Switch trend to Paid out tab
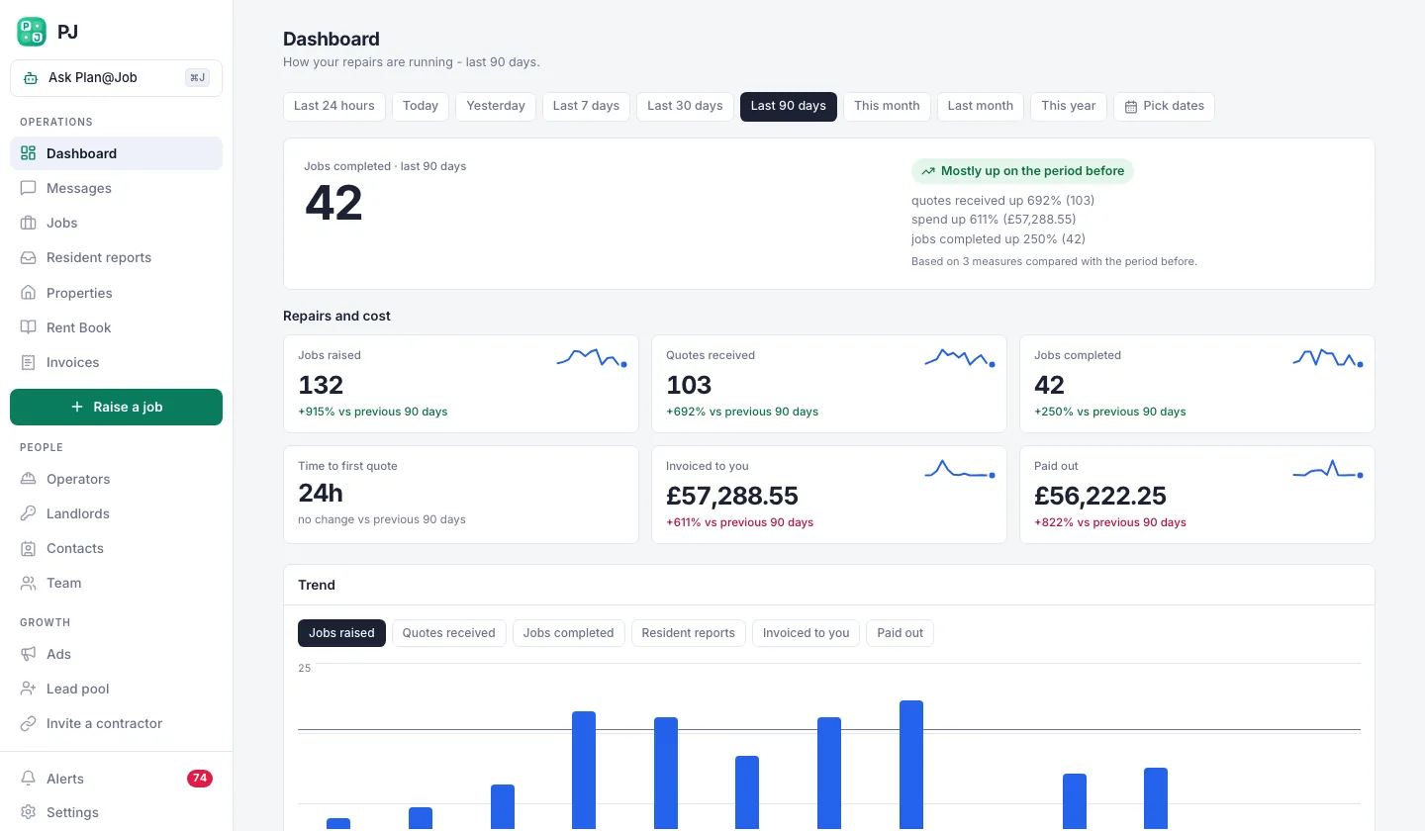The height and width of the screenshot is (831, 1425). tap(901, 633)
